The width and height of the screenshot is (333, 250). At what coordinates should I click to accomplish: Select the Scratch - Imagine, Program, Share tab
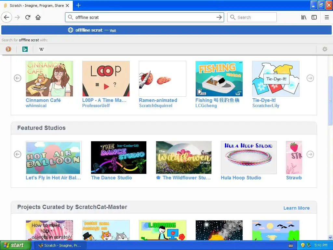36,6
